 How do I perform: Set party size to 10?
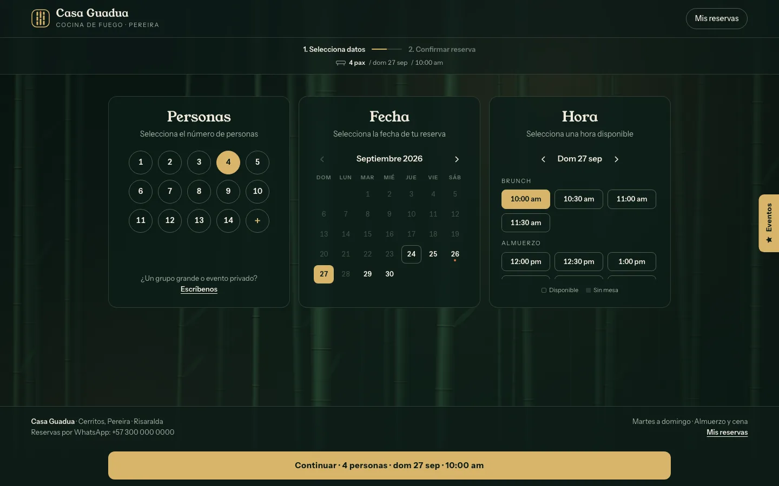pyautogui.click(x=258, y=191)
